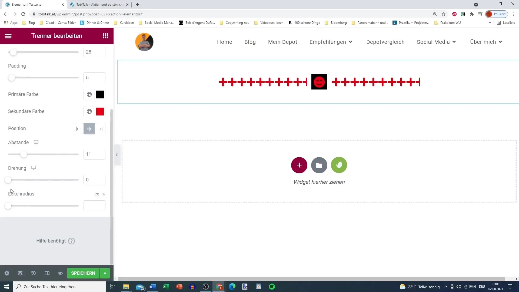Click the Eckenradius slider handle

pyautogui.click(x=8, y=206)
